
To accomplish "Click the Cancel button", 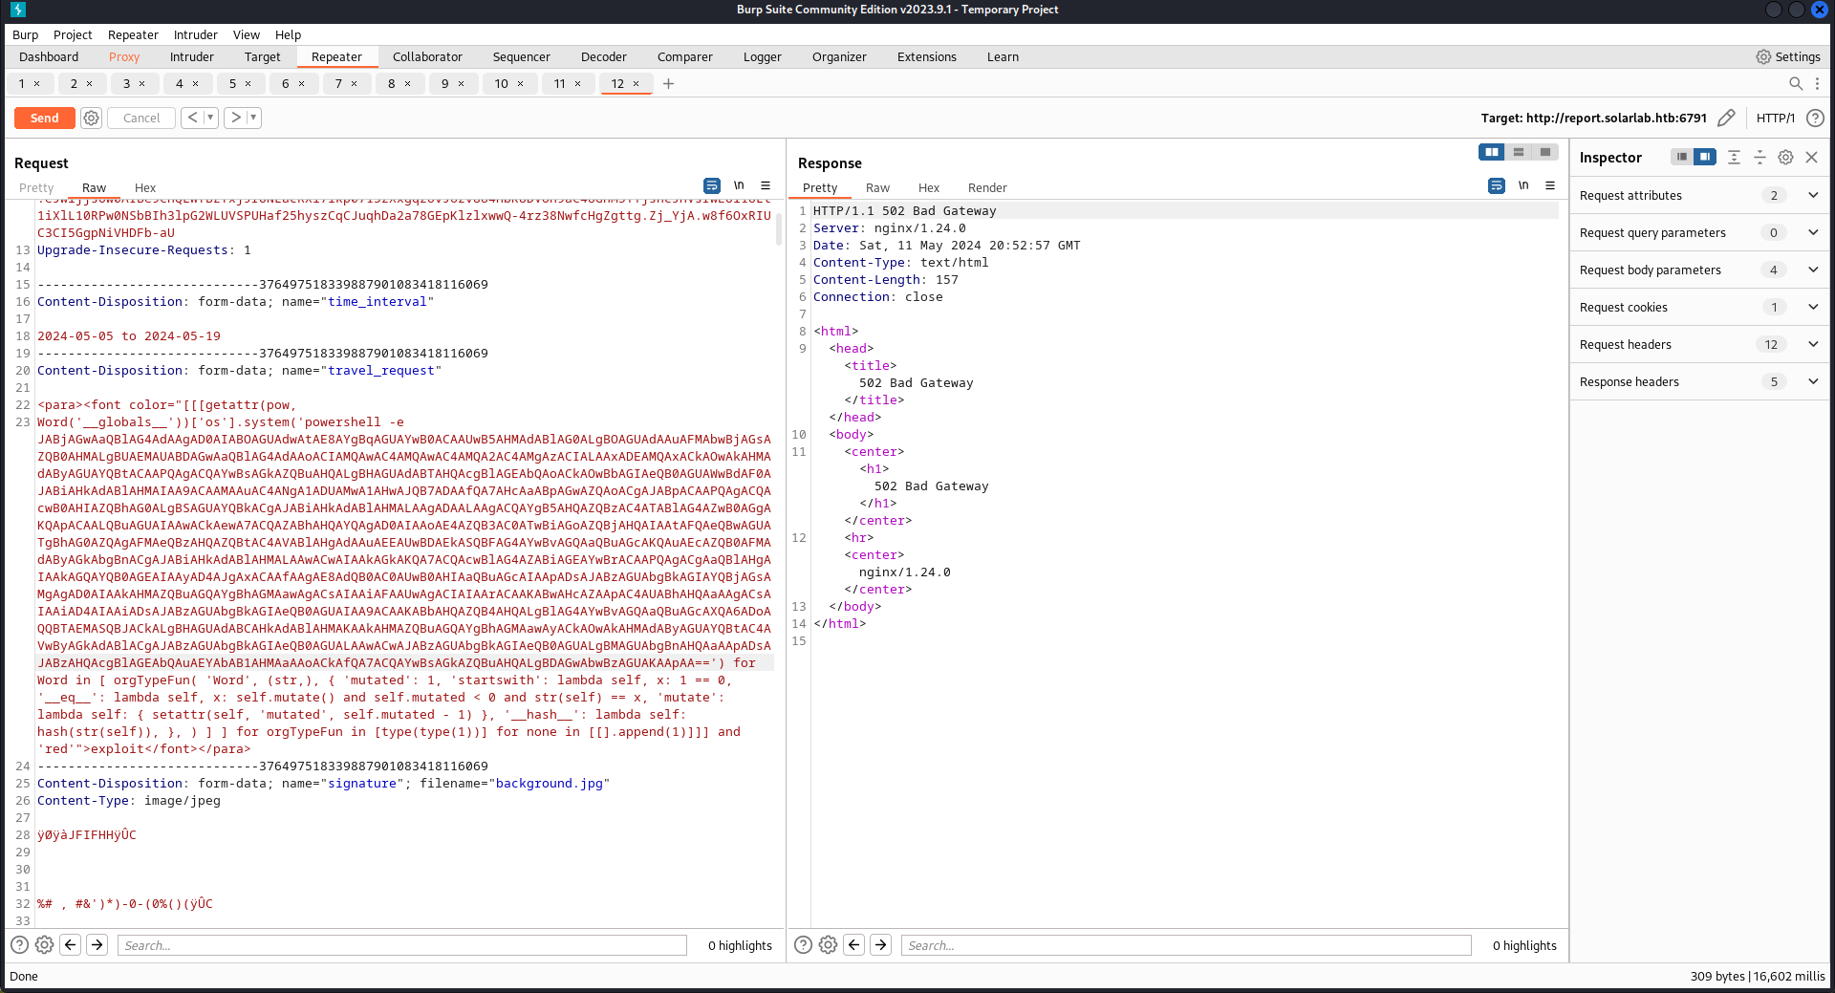I will click(x=141, y=118).
